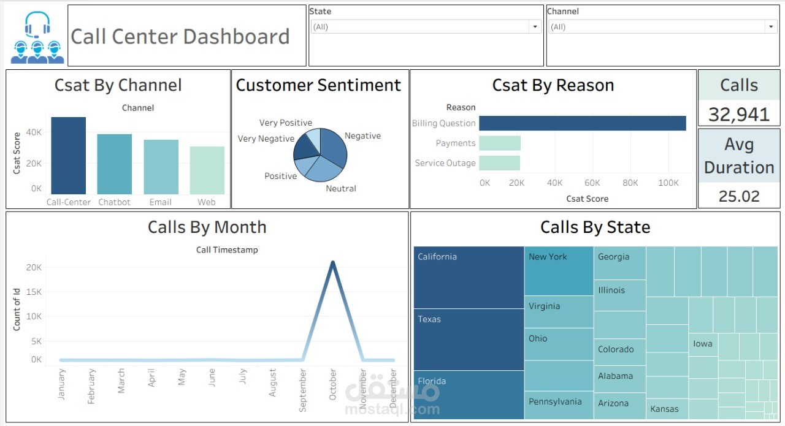The height and width of the screenshot is (426, 785).
Task: Select the Illinois tile in the treemap
Action: pos(620,295)
